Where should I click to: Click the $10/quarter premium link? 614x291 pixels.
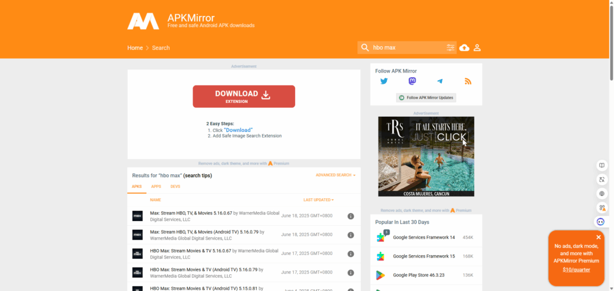(576, 270)
